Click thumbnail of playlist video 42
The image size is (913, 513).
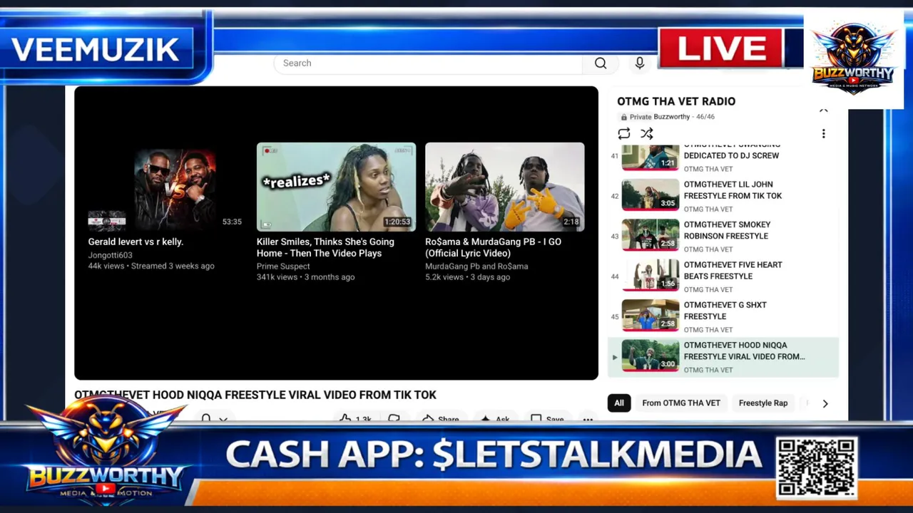point(651,195)
